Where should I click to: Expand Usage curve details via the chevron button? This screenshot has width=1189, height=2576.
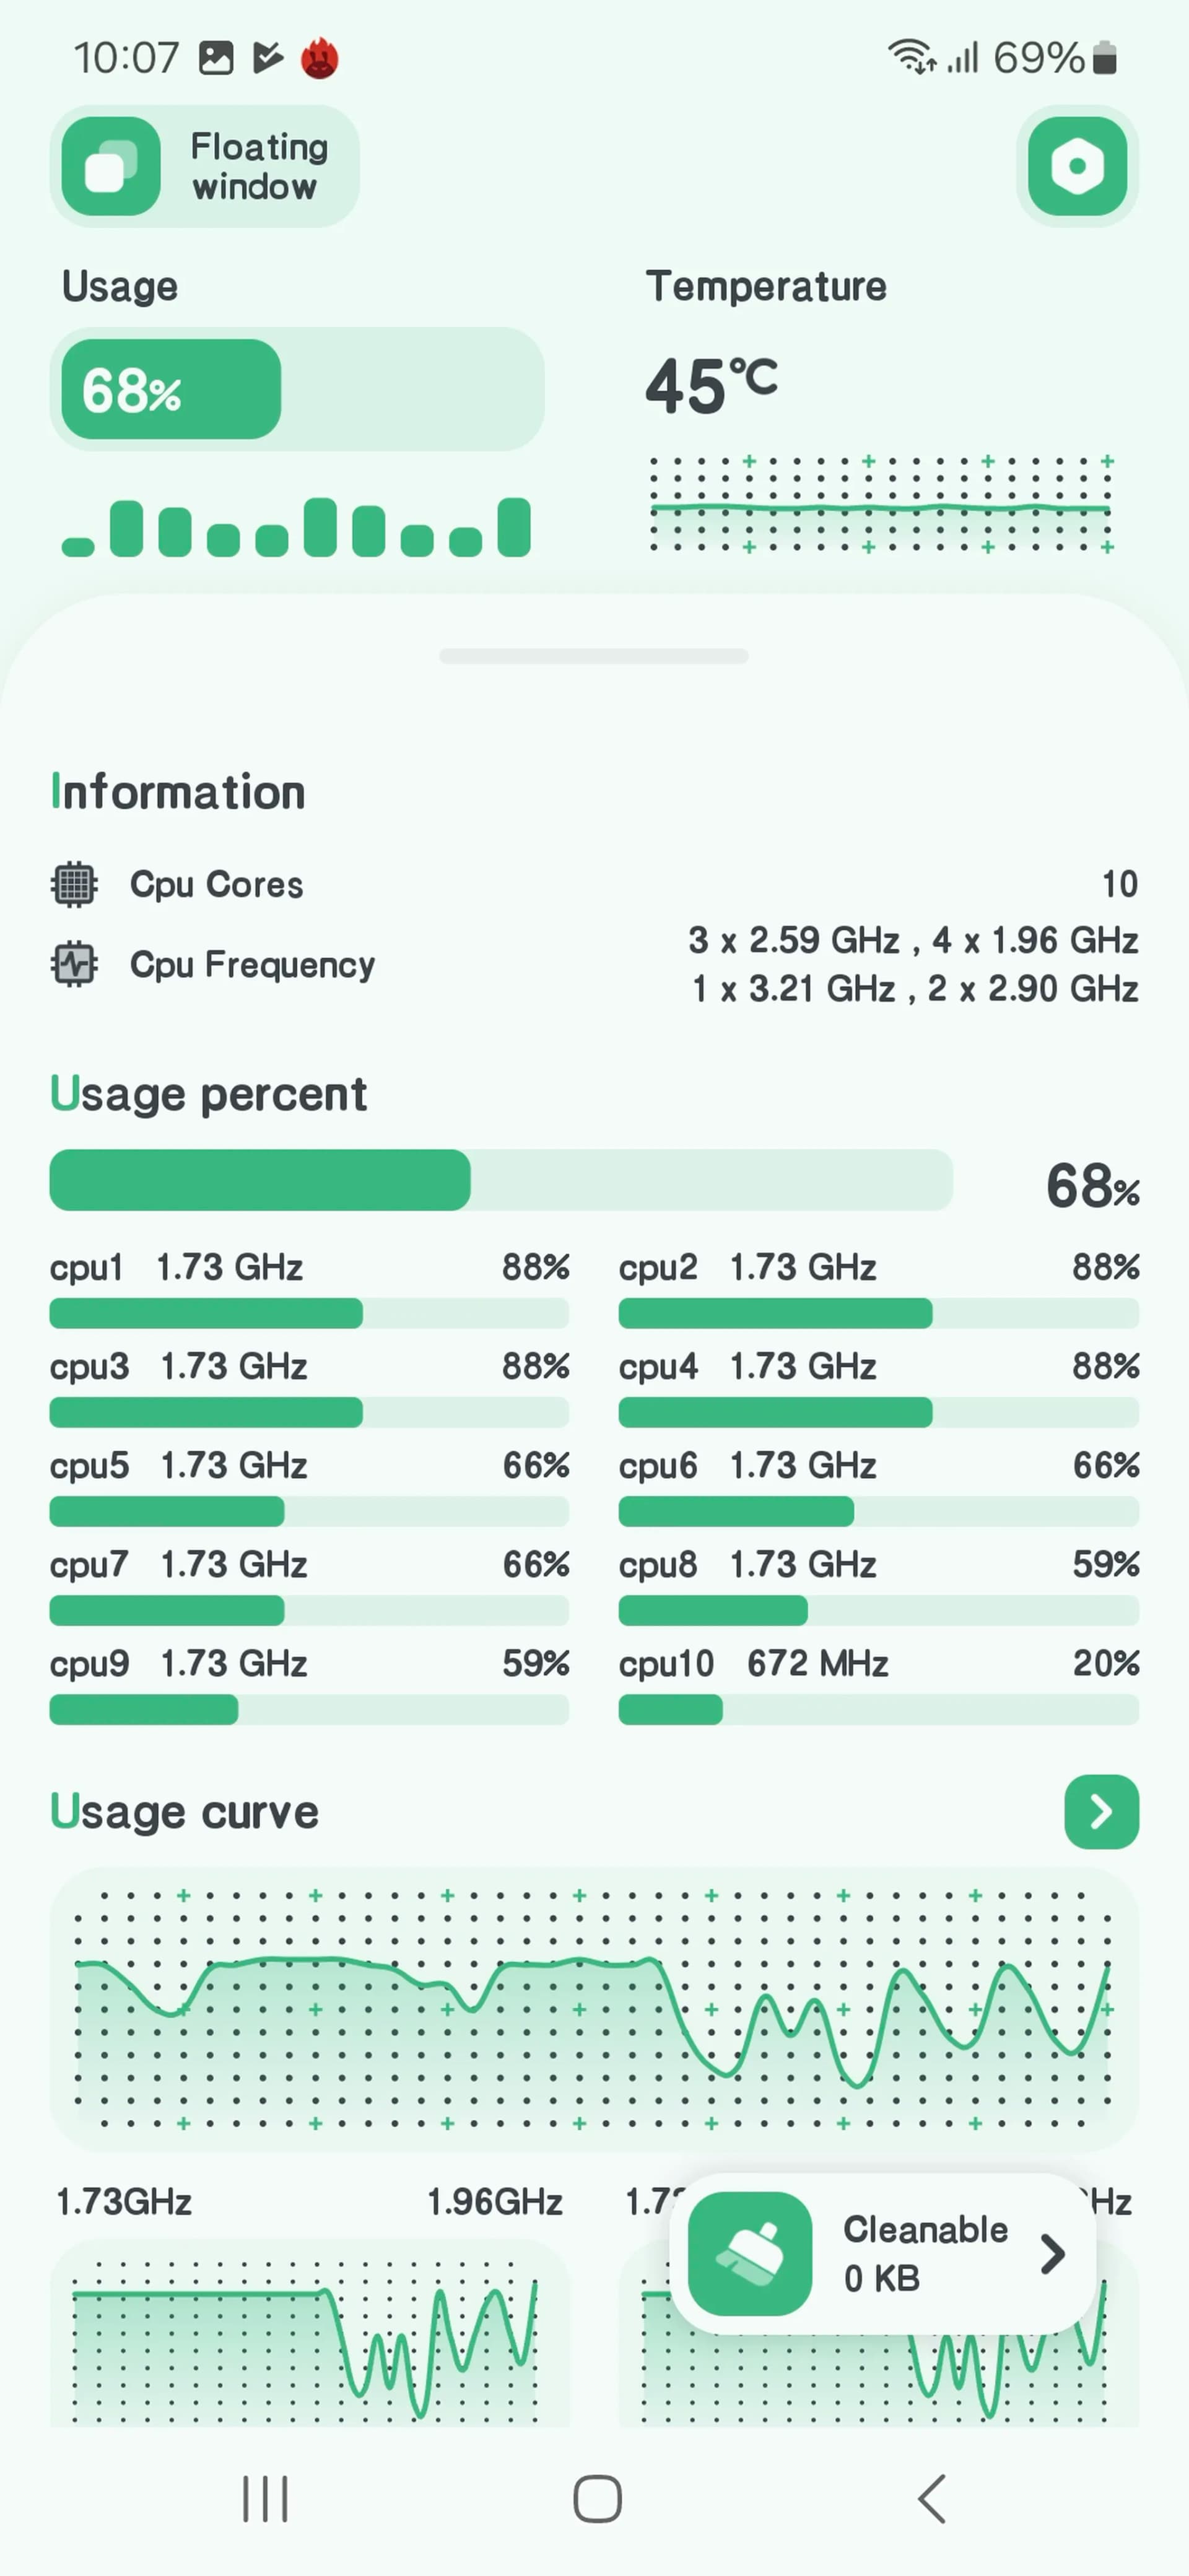[x=1101, y=1812]
